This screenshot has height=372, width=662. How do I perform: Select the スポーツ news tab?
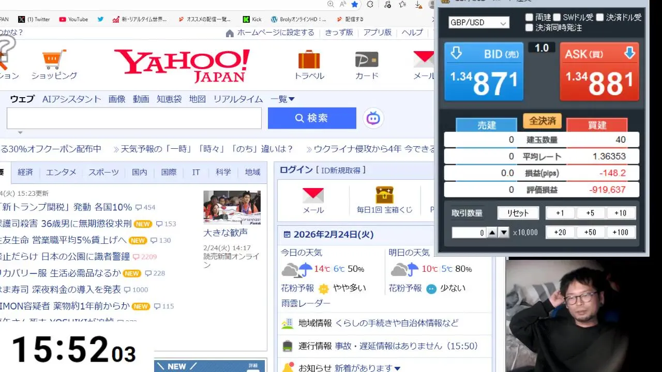tap(103, 173)
